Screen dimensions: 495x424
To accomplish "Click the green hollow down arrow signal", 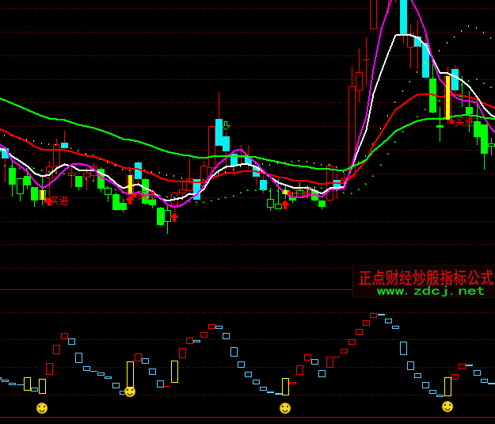I will tap(226, 126).
